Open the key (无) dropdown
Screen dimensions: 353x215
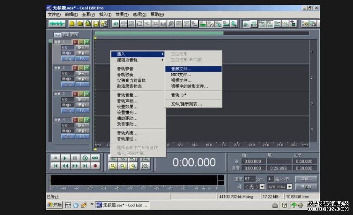[x=262, y=187]
